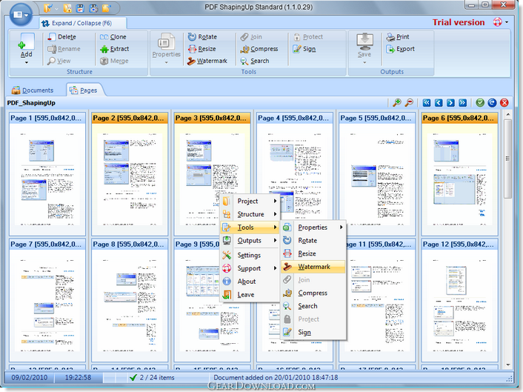Select the Page 8 thumbnail
The image size is (523, 392).
[x=130, y=300]
